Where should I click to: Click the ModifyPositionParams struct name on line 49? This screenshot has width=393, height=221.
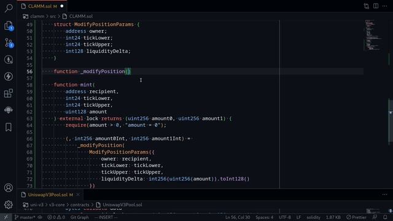[104, 25]
